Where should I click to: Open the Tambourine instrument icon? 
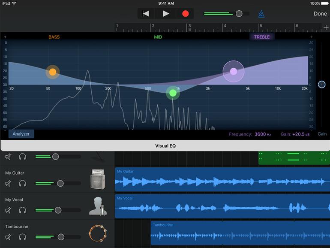(x=98, y=233)
